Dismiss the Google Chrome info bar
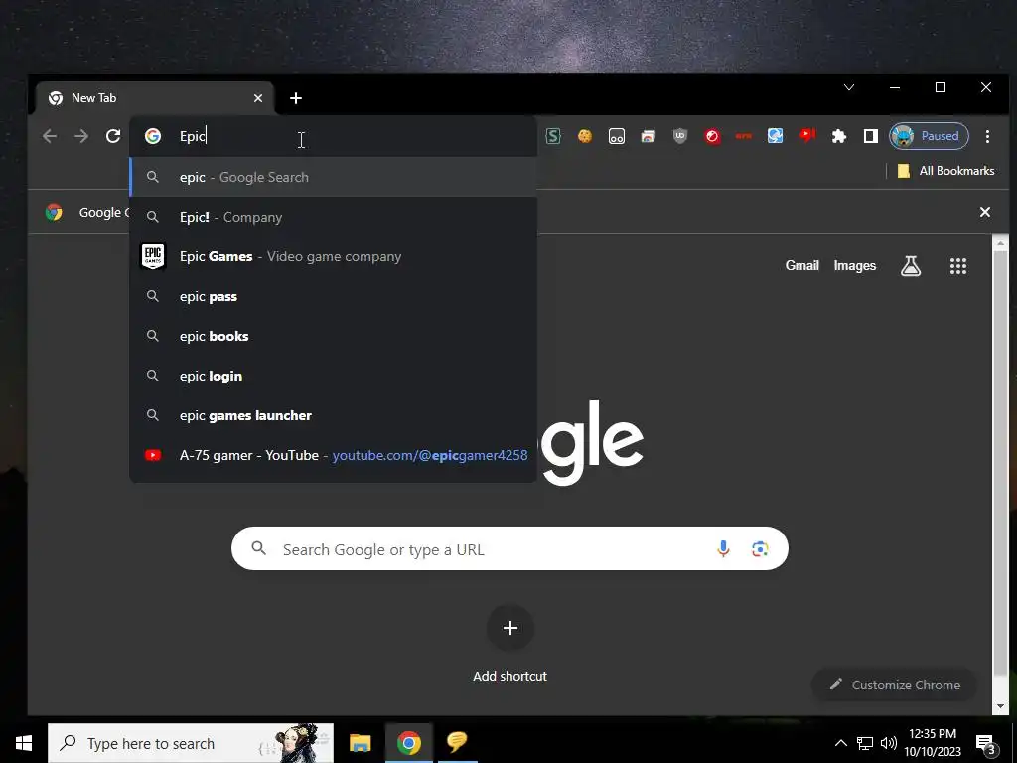 pyautogui.click(x=984, y=212)
